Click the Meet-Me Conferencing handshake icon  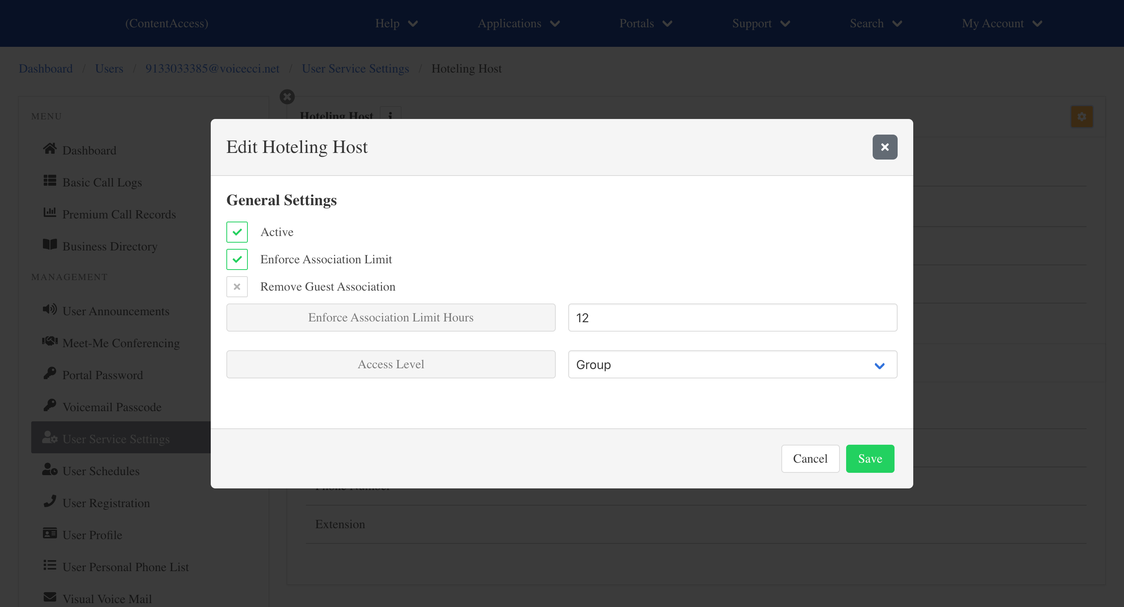(x=50, y=341)
